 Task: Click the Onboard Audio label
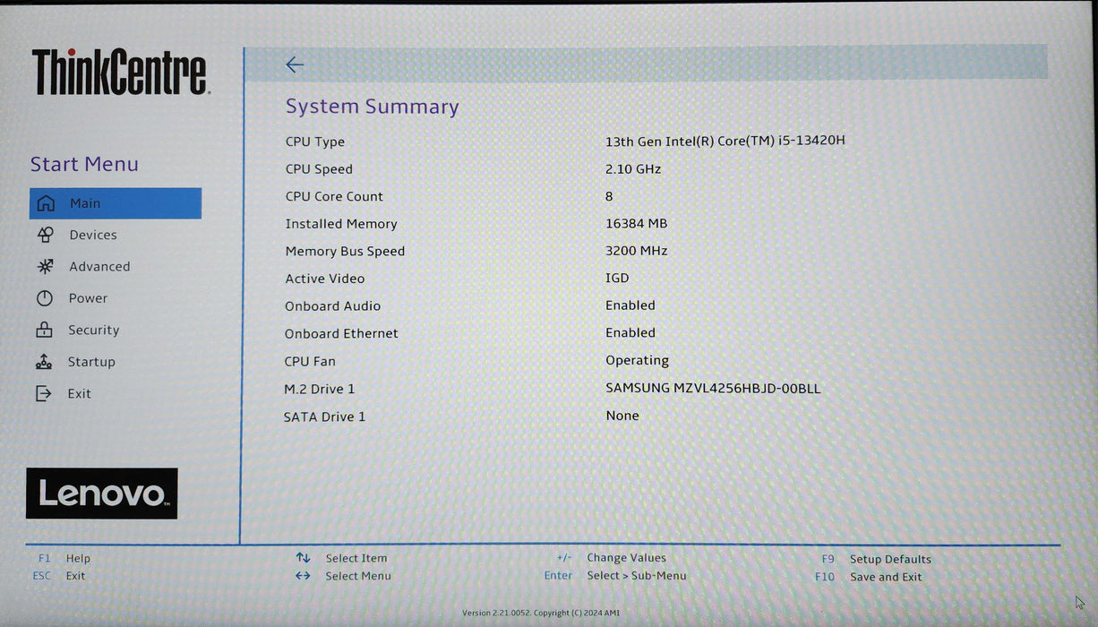(332, 306)
